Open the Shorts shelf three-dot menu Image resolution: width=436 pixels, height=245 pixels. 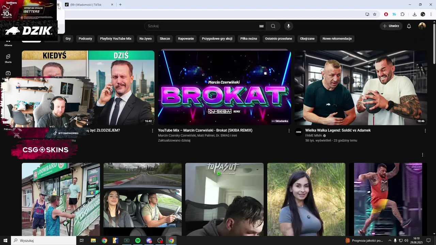click(x=422, y=155)
